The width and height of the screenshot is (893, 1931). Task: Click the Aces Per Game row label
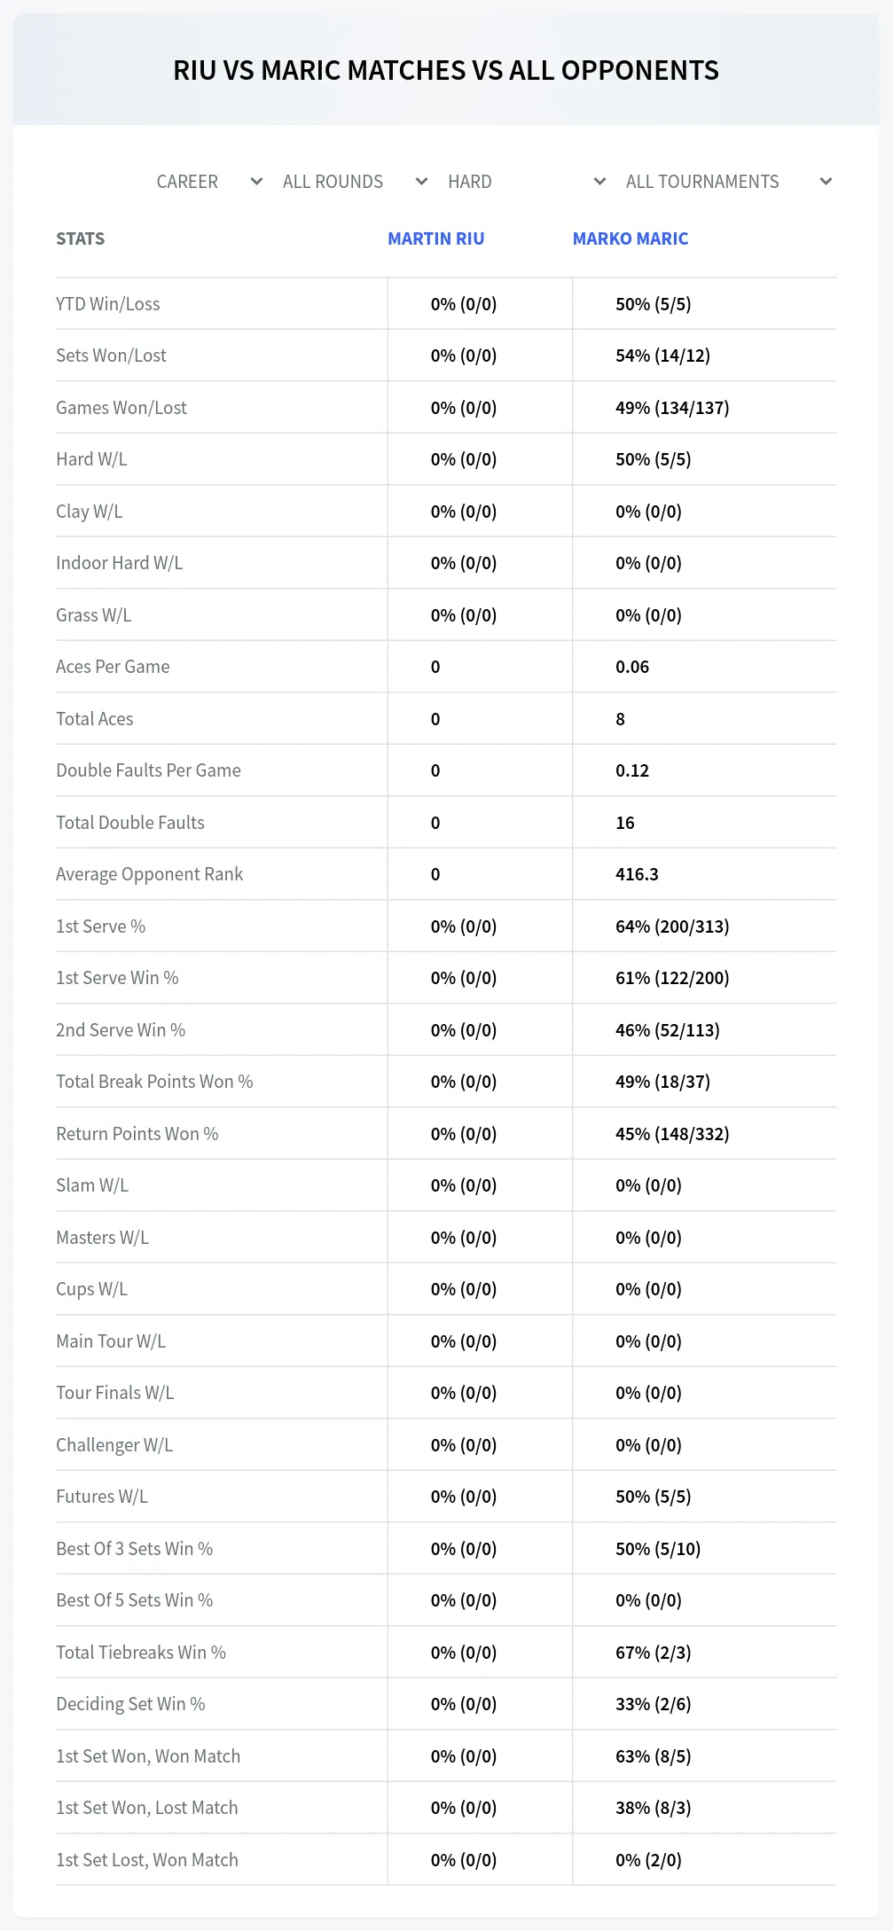(x=113, y=667)
